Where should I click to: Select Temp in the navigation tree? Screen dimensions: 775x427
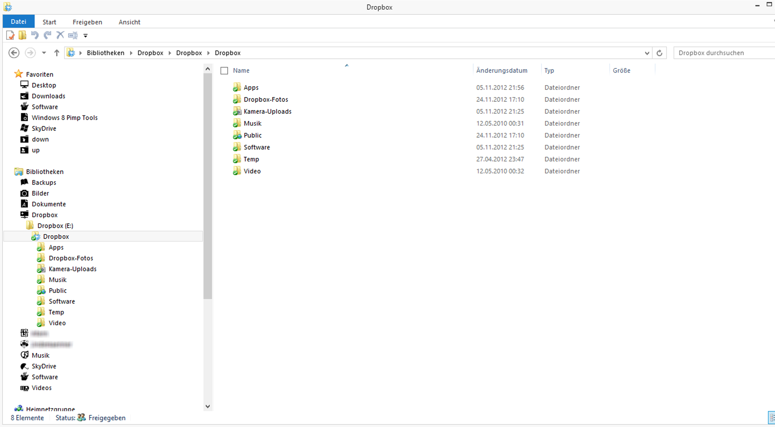point(56,312)
